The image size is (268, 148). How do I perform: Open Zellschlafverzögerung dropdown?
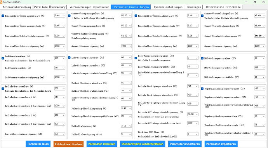click(x=126, y=134)
